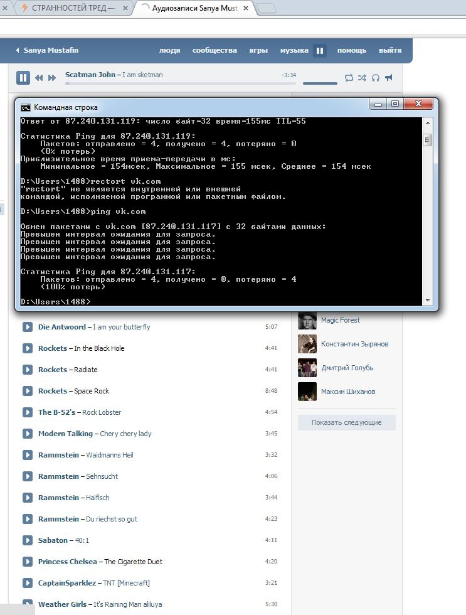466x615 pixels.
Task: Open Константин Зырянов friend name
Action: point(355,344)
